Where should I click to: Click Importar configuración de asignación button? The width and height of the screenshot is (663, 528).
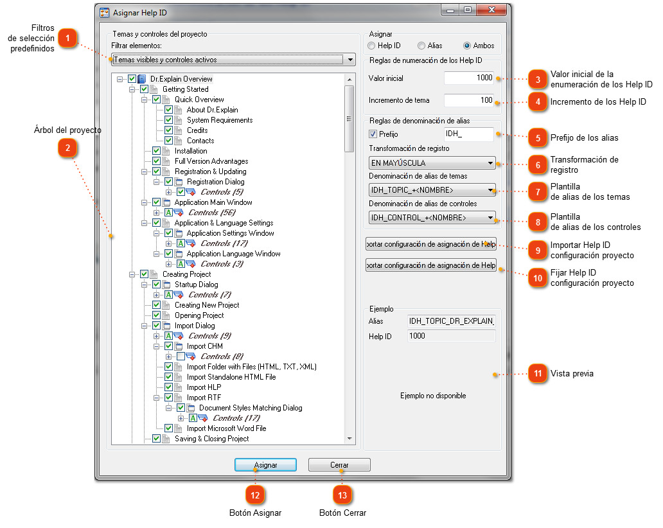pos(431,244)
